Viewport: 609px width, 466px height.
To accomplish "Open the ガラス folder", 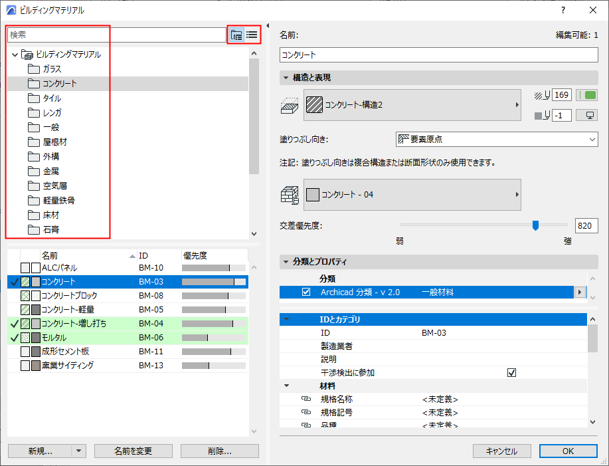I will [x=44, y=69].
